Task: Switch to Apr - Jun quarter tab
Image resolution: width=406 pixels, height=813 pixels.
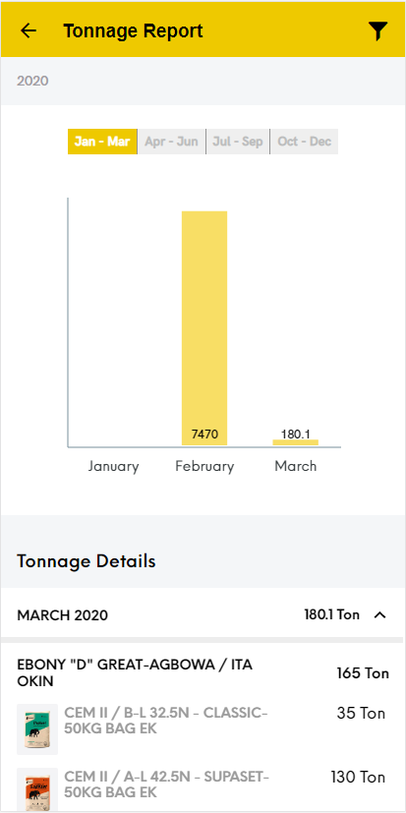Action: (x=172, y=142)
